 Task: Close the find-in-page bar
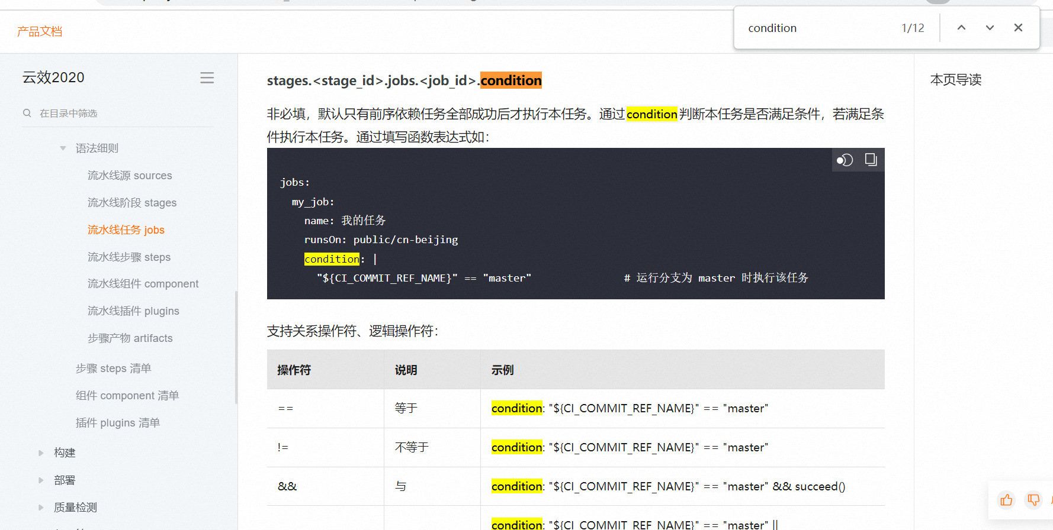(1018, 28)
